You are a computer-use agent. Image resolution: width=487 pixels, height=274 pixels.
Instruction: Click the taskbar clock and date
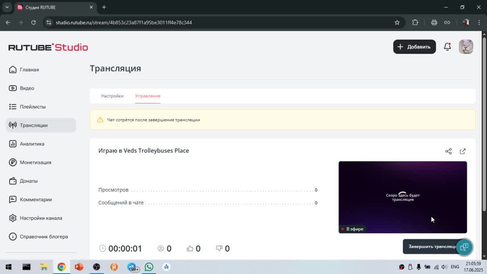tap(473, 267)
